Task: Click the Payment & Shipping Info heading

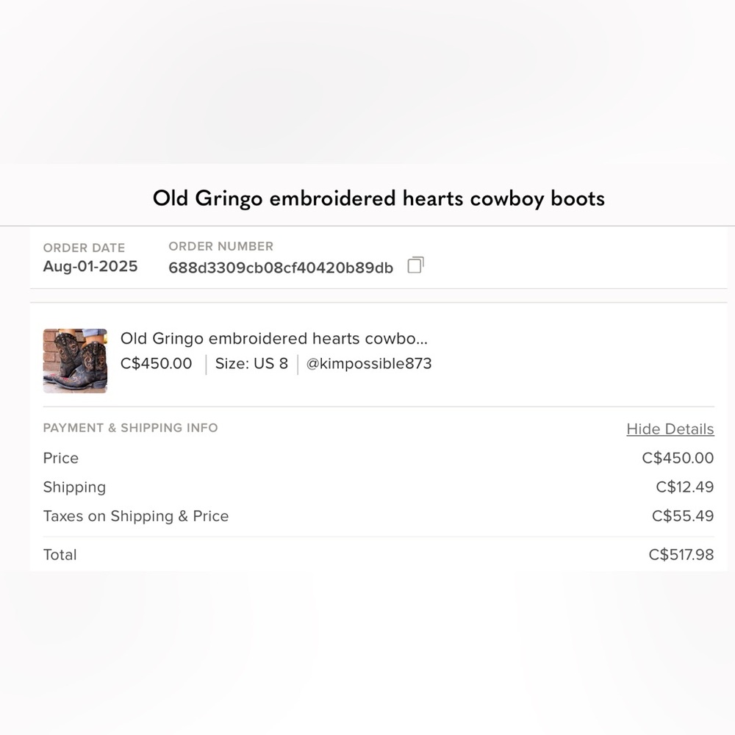Action: pyautogui.click(x=130, y=428)
